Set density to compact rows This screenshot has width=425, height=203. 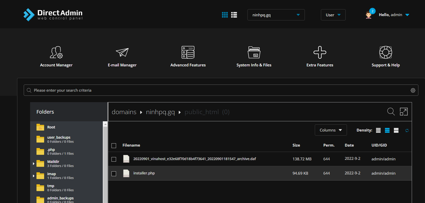(378, 130)
